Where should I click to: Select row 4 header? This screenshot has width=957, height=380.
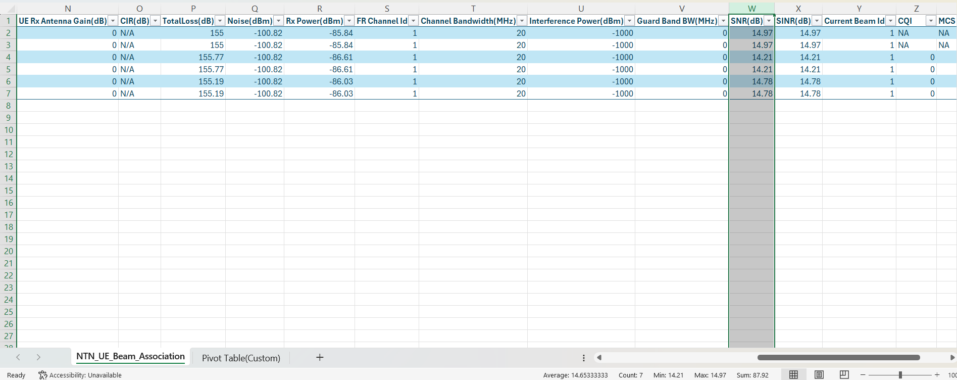point(9,57)
